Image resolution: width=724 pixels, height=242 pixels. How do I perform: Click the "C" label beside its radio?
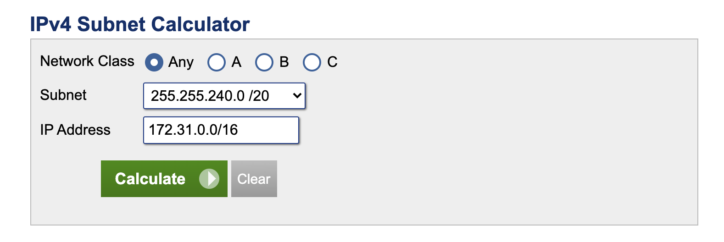332,62
